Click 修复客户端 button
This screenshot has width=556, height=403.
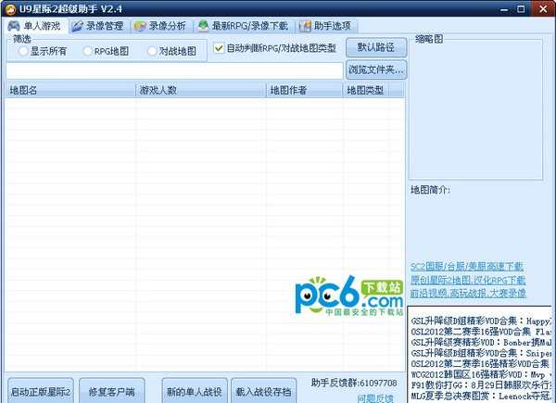click(x=112, y=391)
